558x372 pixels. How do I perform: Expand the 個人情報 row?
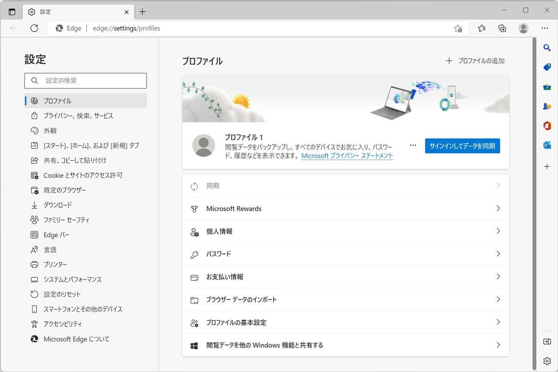345,232
